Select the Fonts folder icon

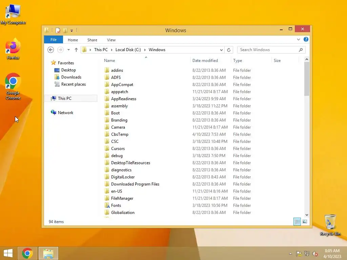click(107, 205)
